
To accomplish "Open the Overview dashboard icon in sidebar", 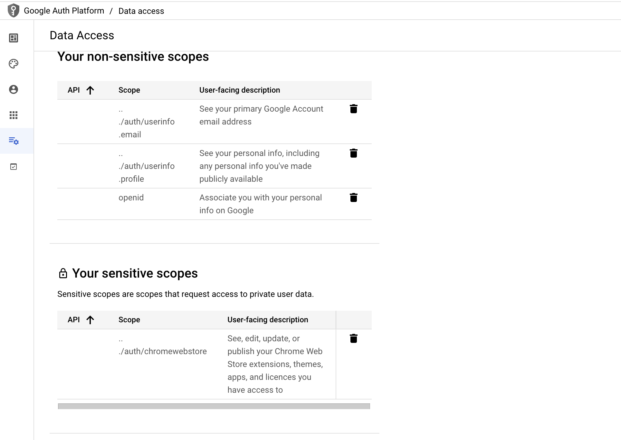I will pyautogui.click(x=14, y=38).
